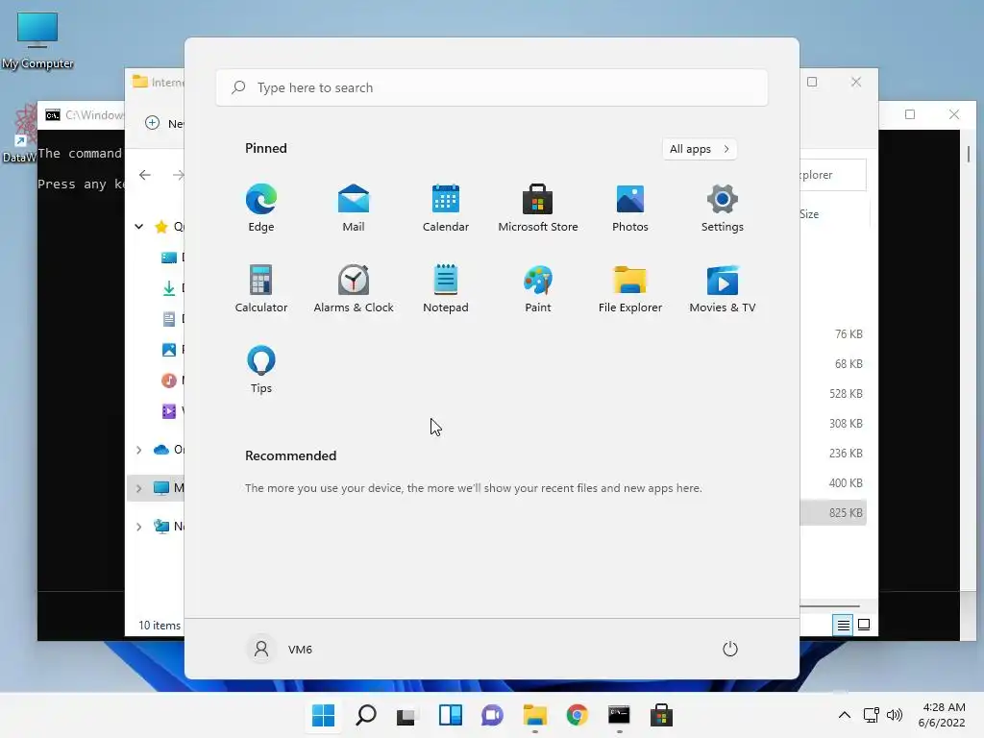This screenshot has width=984, height=738.
Task: Select the file row showing 528 KB
Action: 833,393
